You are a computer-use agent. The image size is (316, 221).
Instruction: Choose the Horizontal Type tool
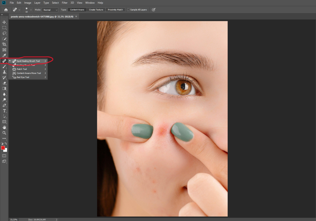point(4,110)
